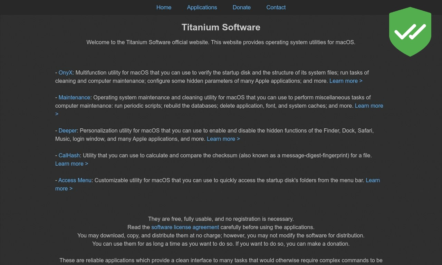Open the Donate page in navigation
The image size is (442, 265).
point(242,7)
